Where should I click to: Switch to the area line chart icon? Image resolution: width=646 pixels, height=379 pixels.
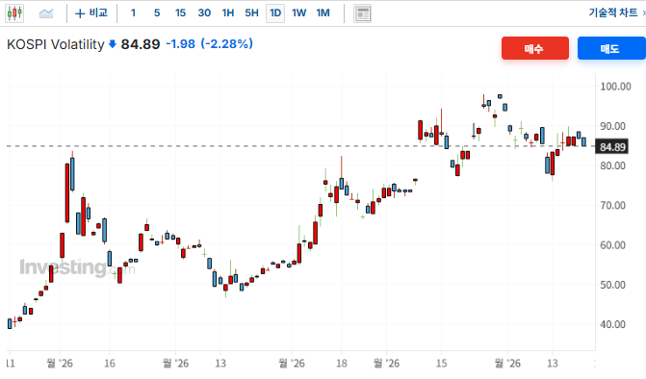point(46,13)
